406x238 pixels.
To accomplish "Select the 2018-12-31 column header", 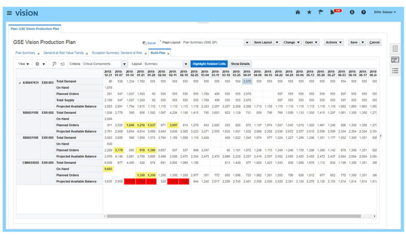I will coord(108,73).
